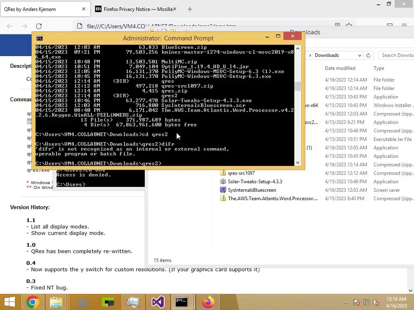This screenshot has width=414, height=310.
Task: Open a new Firefox tab
Action: 190,9
